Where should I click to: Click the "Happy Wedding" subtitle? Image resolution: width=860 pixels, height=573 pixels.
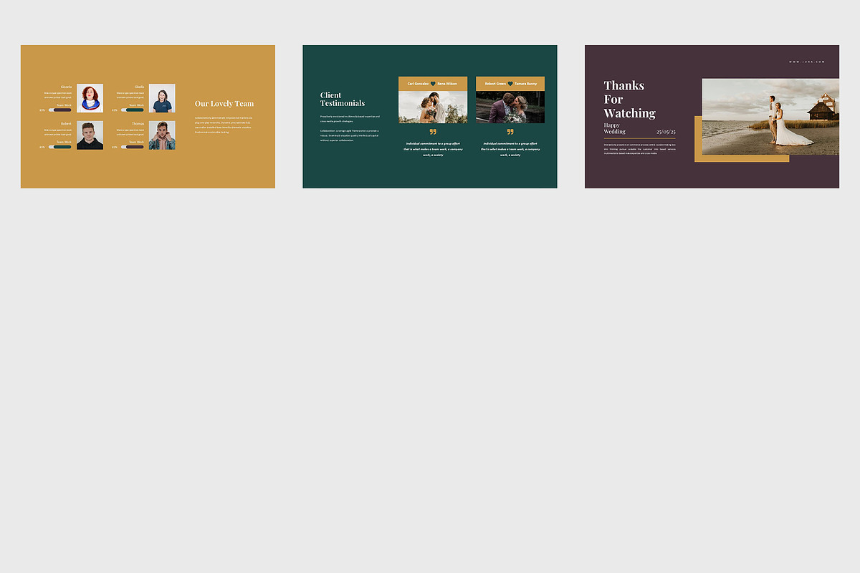615,128
